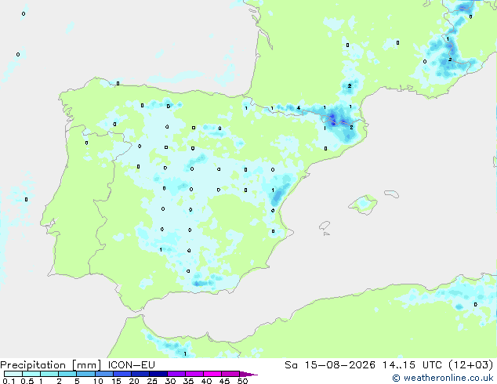The width and height of the screenshot is (497, 384).
Task: Click the 20–25 mm legend color swatch
Action: point(140,374)
